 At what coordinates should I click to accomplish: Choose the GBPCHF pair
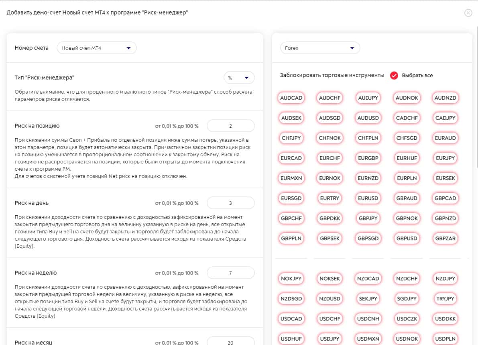[291, 219]
